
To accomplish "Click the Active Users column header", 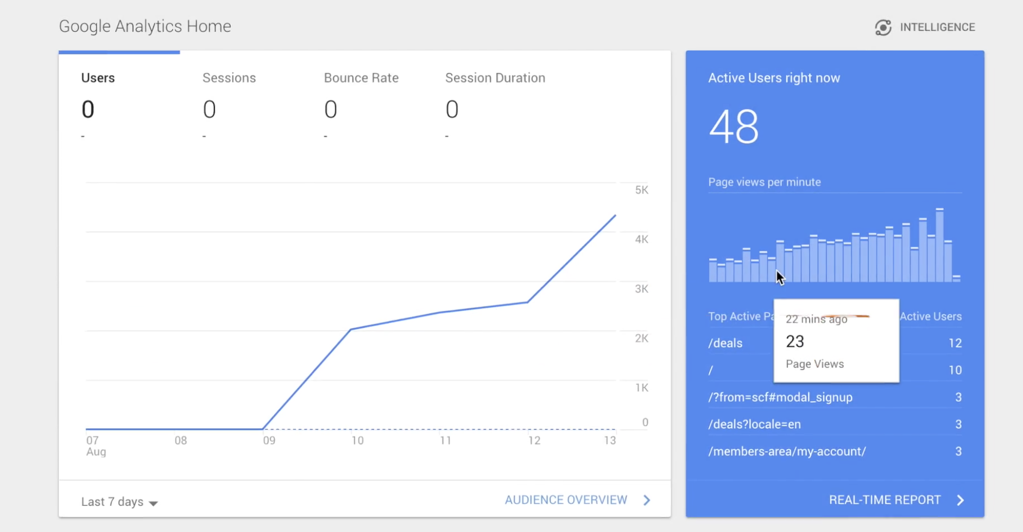I will pos(931,316).
